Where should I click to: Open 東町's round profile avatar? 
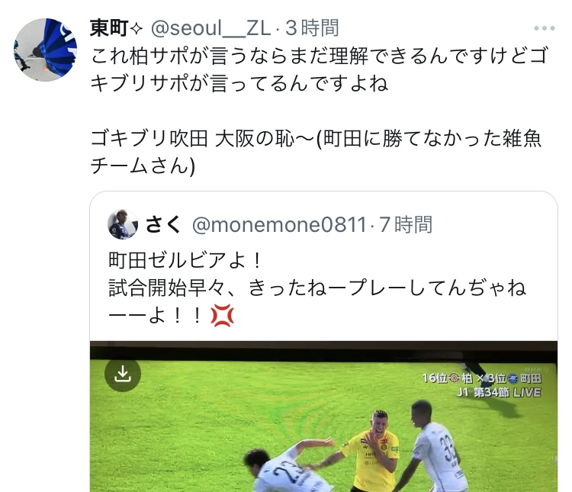click(45, 50)
